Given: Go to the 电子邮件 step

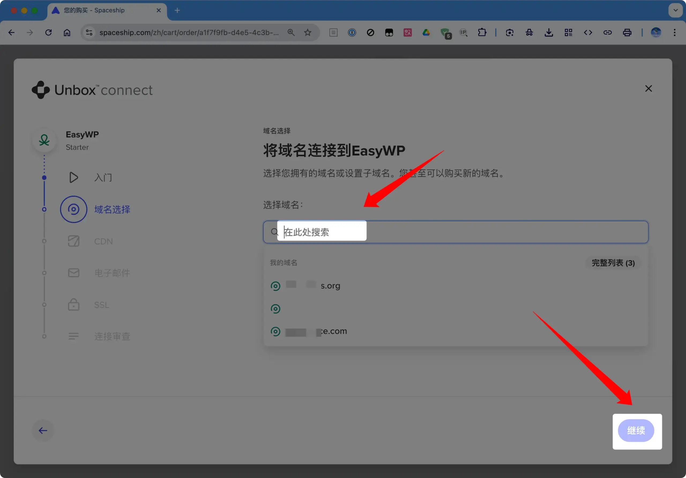Looking at the screenshot, I should tap(99, 273).
